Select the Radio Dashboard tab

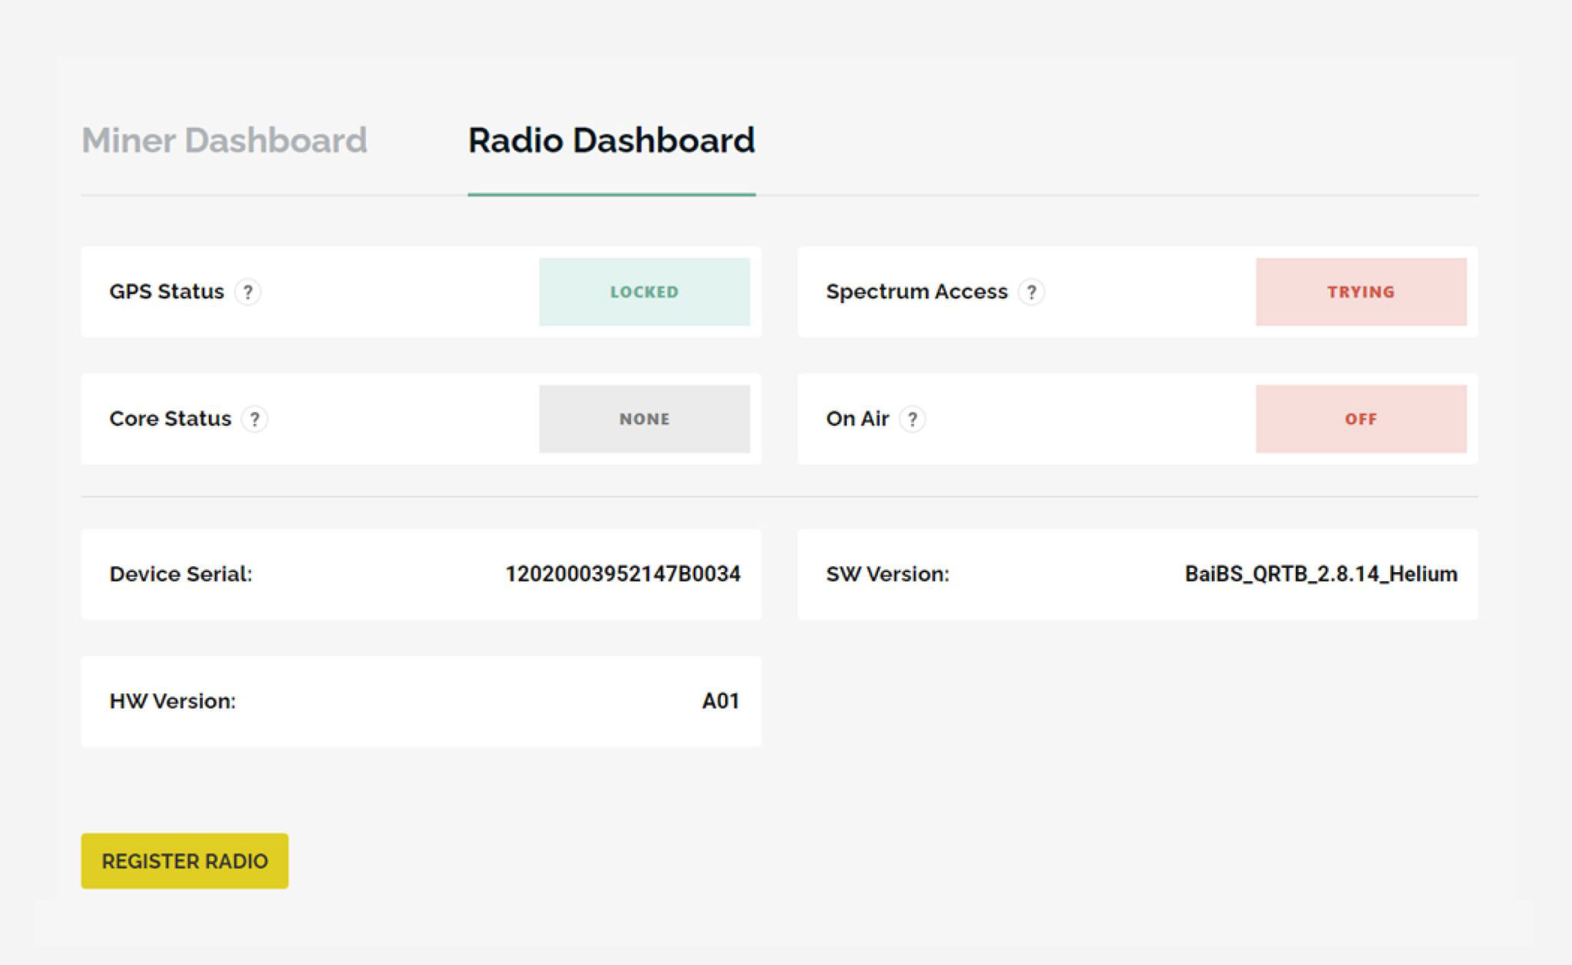coord(612,140)
